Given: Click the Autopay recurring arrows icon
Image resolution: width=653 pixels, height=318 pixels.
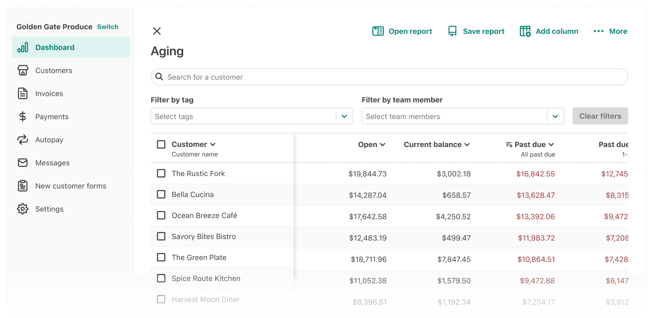Looking at the screenshot, I should coord(23,140).
